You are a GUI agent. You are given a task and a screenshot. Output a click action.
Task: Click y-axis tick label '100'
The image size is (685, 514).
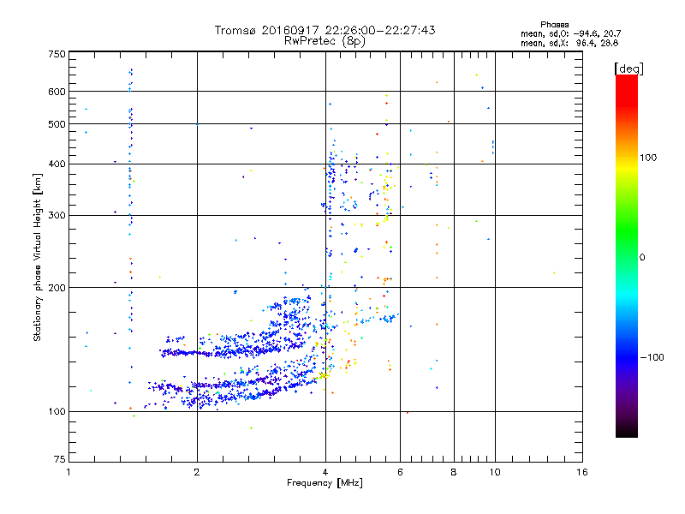[57, 411]
